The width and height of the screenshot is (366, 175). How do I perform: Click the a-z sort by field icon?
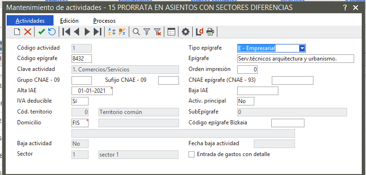click(x=122, y=32)
